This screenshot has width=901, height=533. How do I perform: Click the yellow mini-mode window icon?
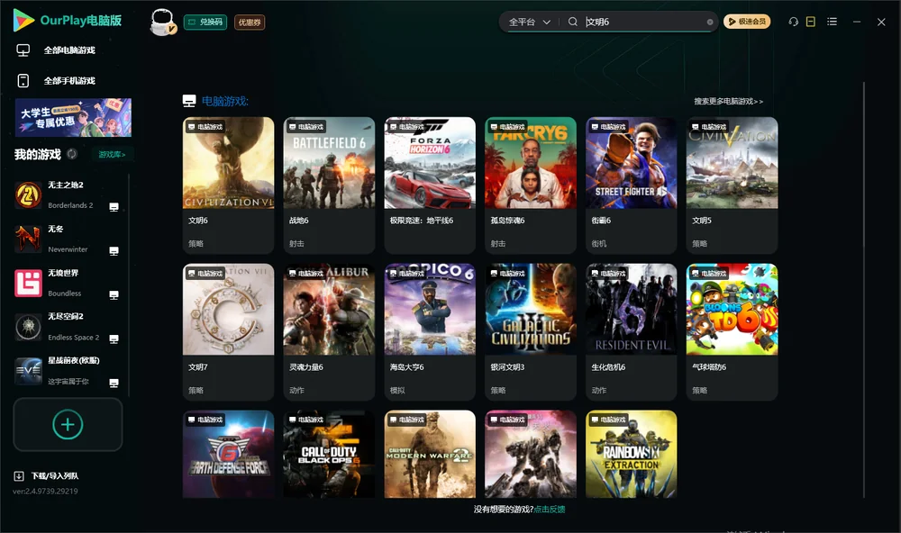coord(811,22)
